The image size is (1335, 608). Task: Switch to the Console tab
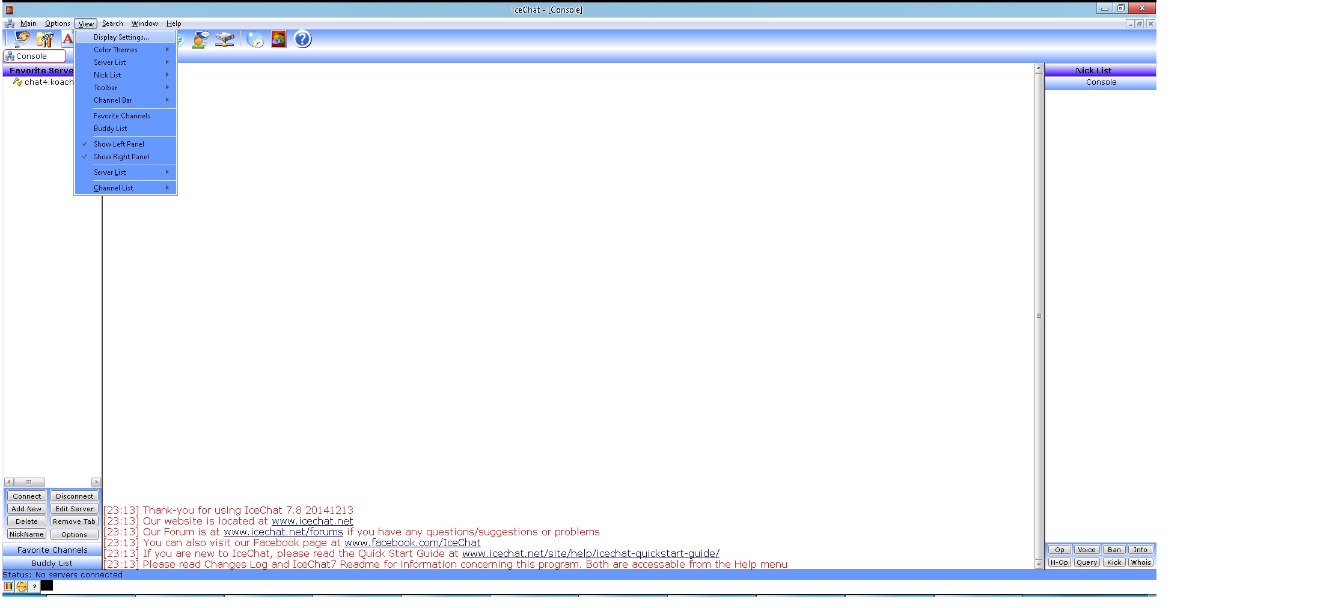34,56
